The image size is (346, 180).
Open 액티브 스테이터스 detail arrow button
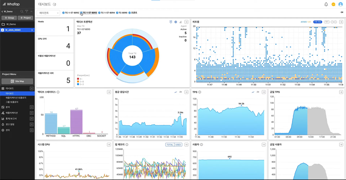click(x=109, y=92)
